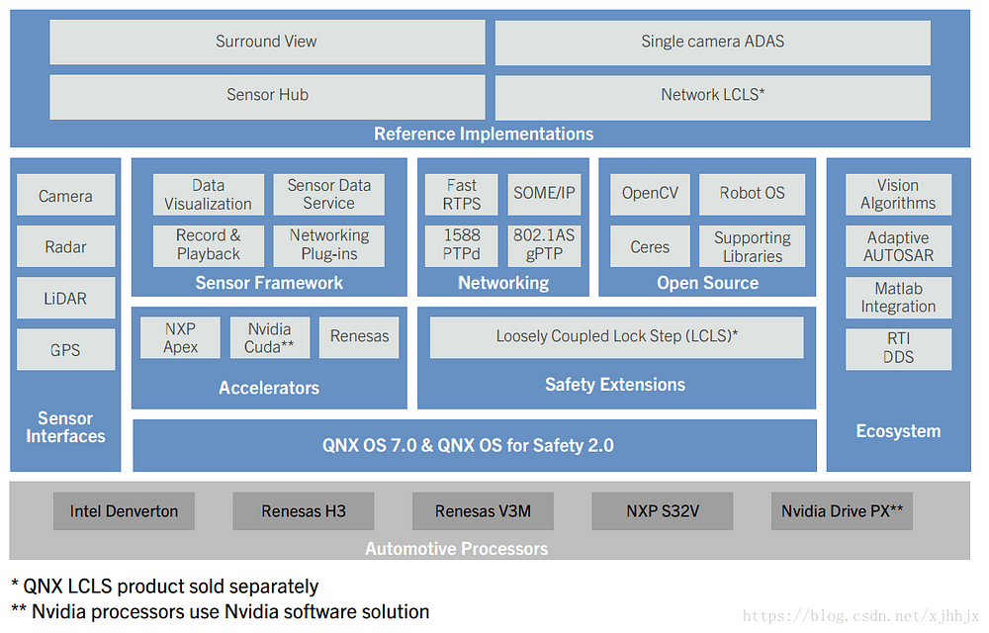Click the Surround View box

267,42
